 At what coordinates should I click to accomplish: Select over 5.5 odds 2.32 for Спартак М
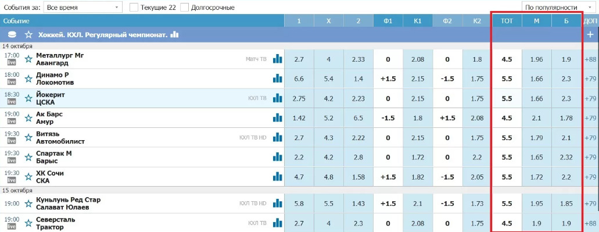pos(566,157)
